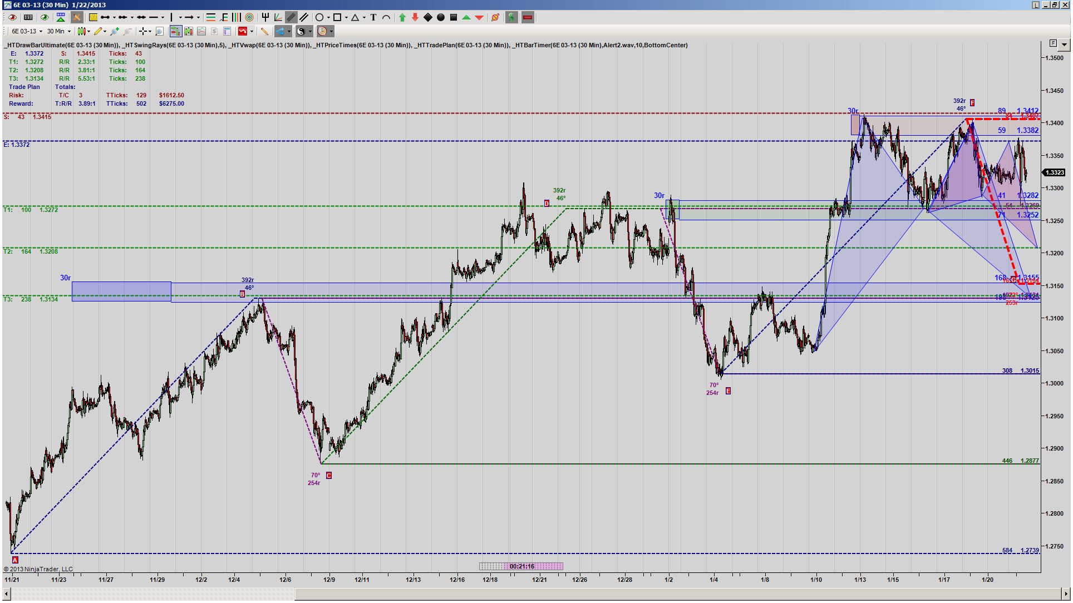Expand the ellipse shape dropdown arrow
Image resolution: width=1073 pixels, height=603 pixels.
click(328, 17)
